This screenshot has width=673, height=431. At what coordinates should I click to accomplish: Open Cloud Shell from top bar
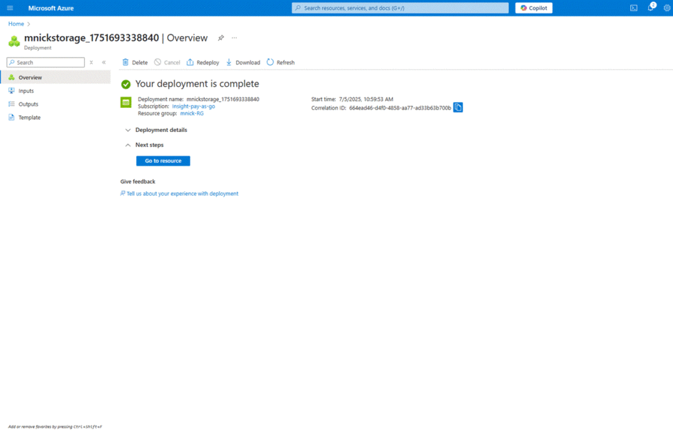[634, 8]
